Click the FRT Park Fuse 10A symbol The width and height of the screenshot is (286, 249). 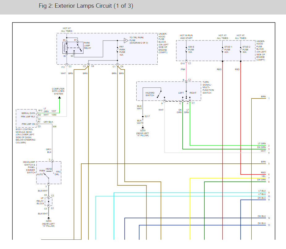coord(117,50)
